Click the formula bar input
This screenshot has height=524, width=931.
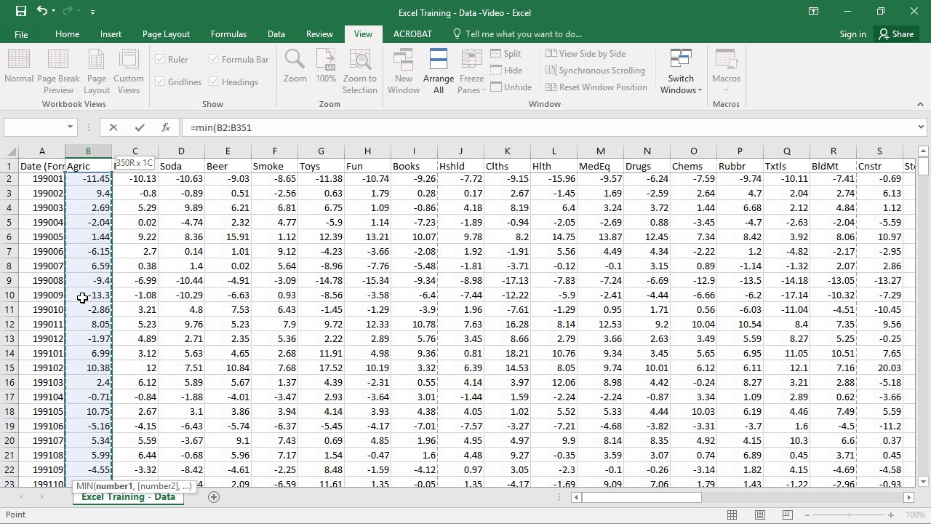[549, 127]
